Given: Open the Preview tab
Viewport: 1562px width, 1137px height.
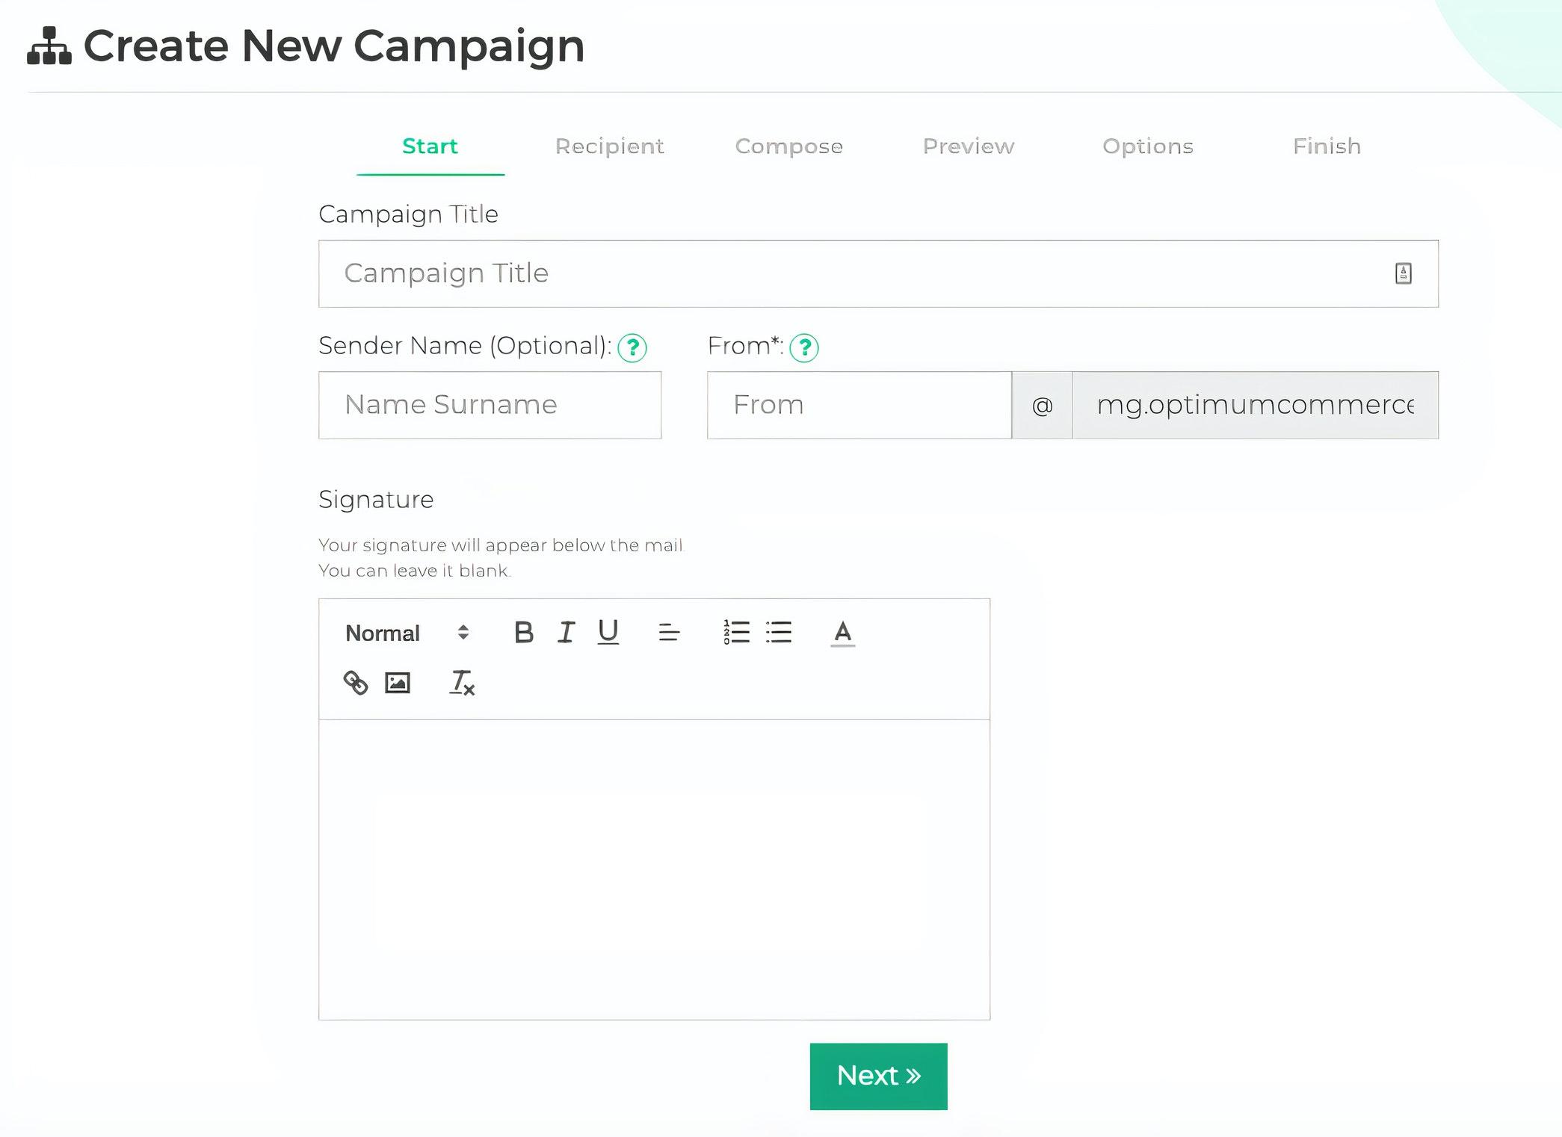Looking at the screenshot, I should pyautogui.click(x=969, y=146).
